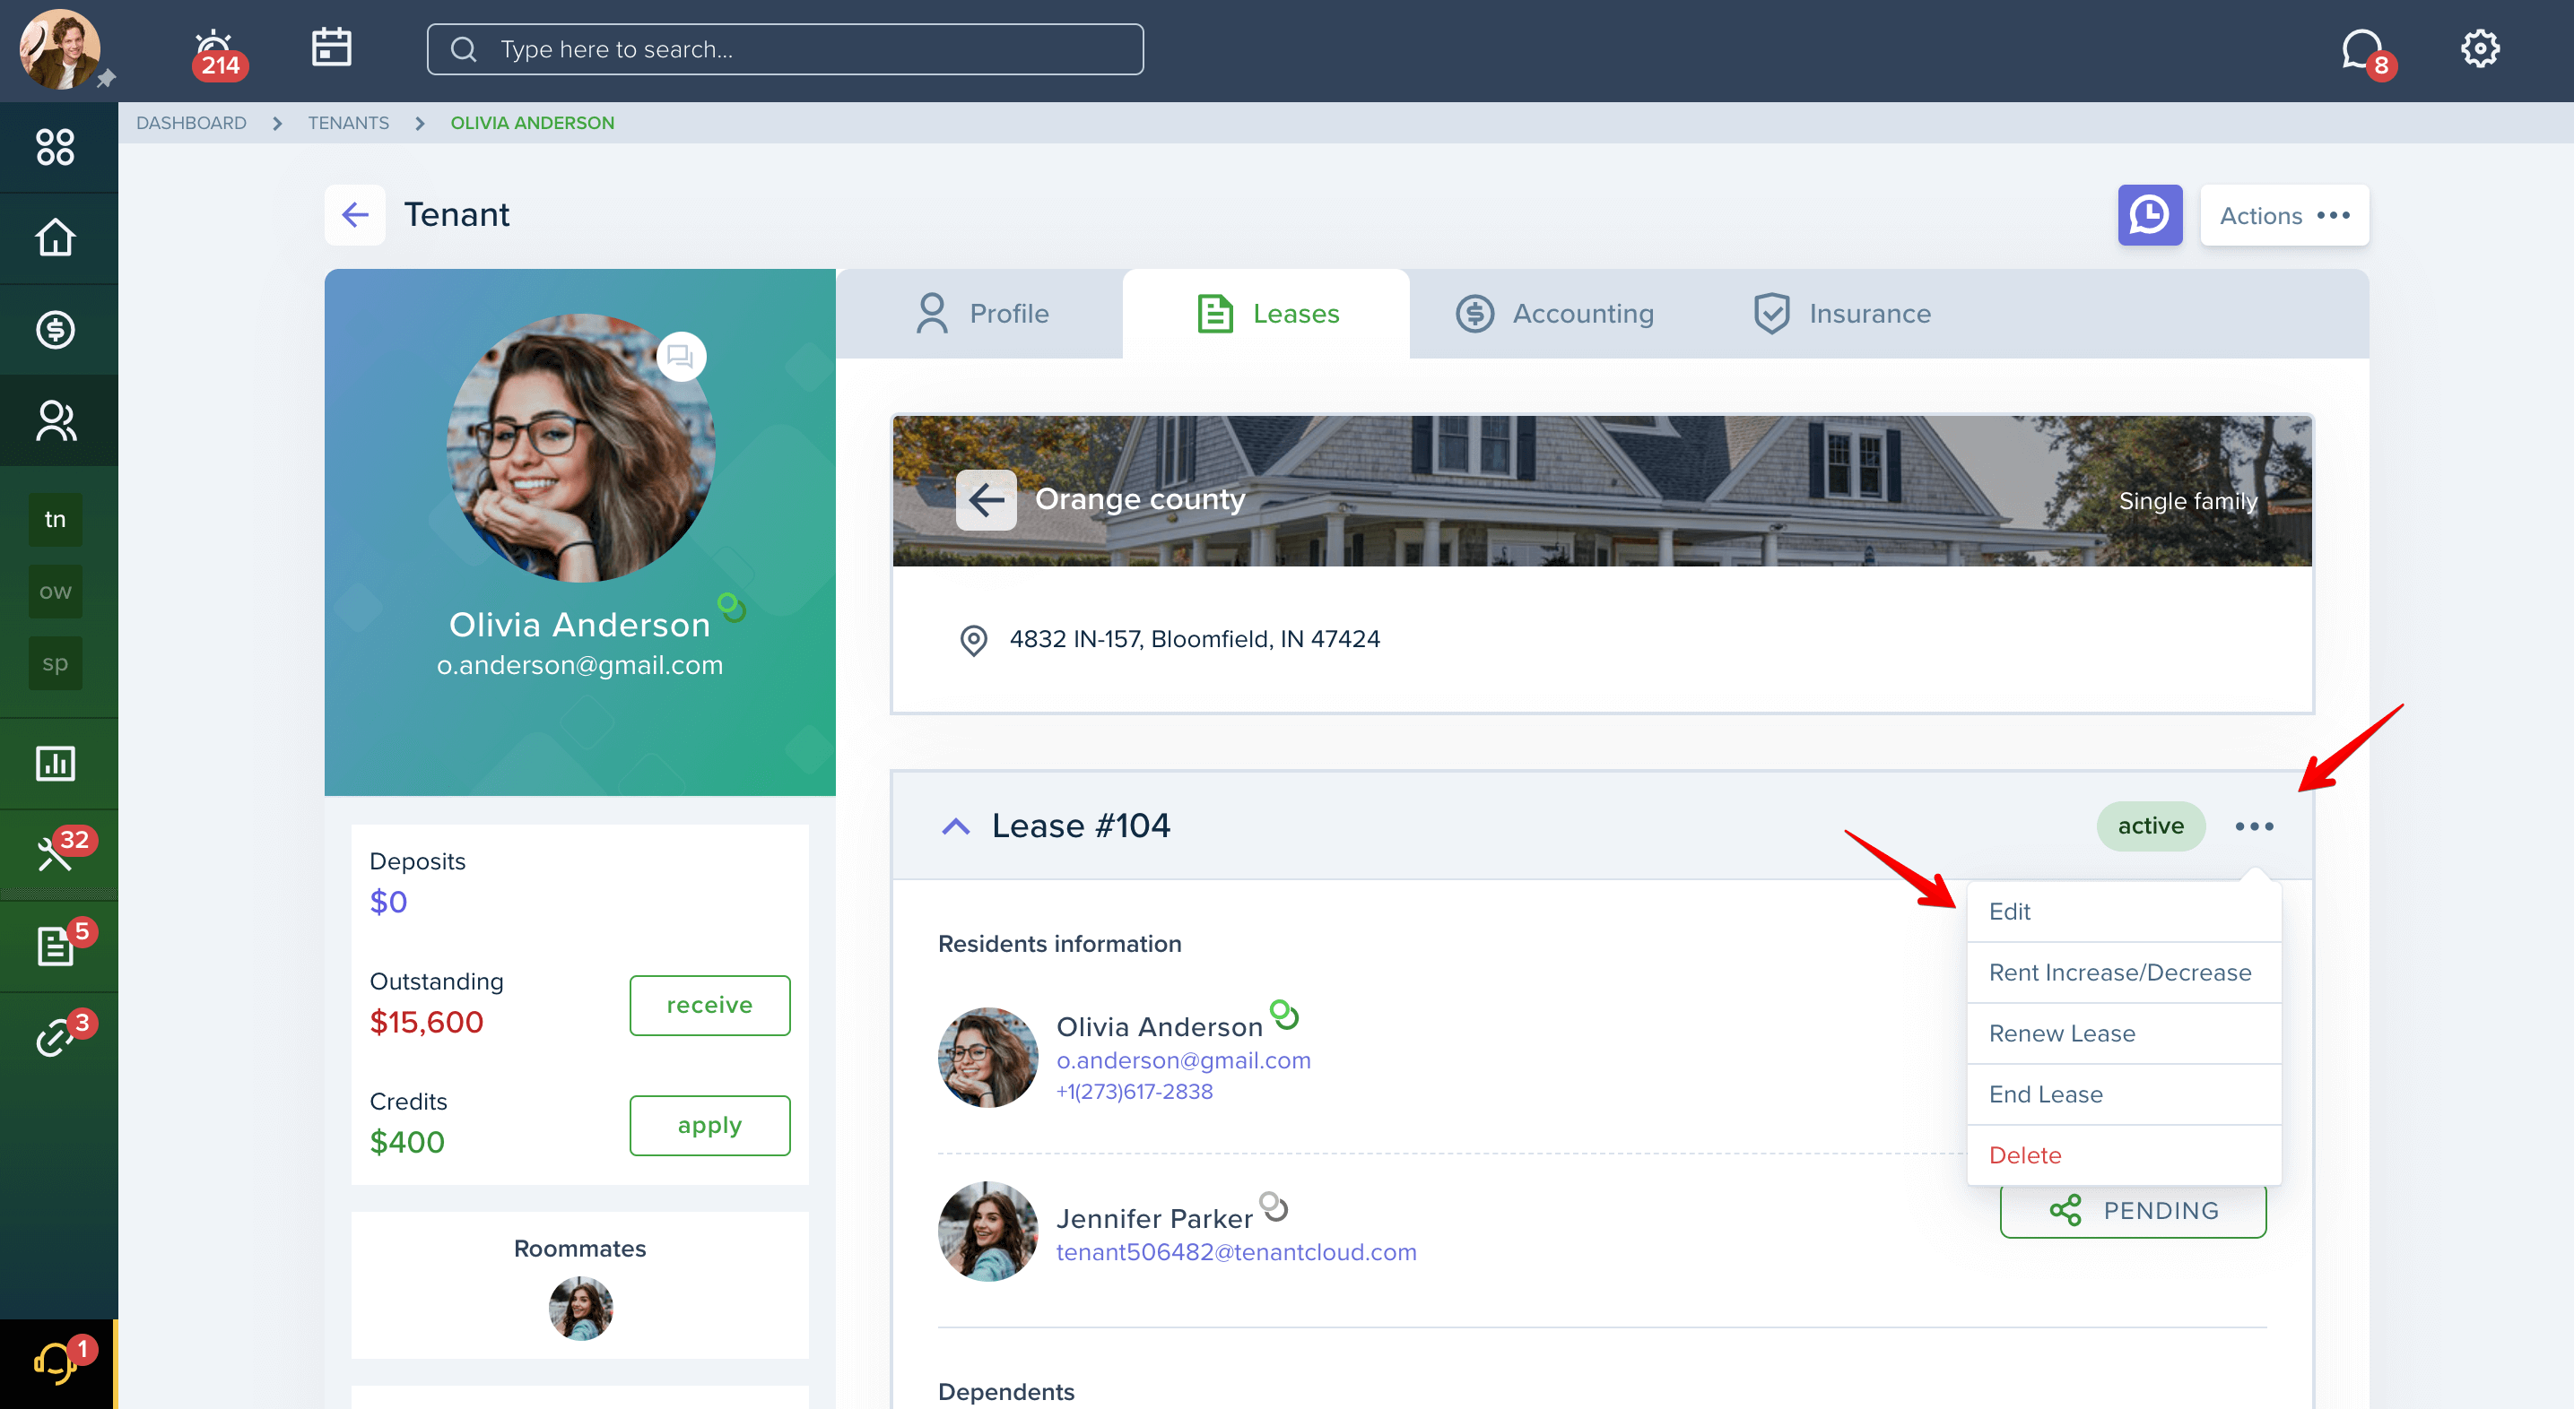Select Edit from the lease menu
2574x1409 pixels.
tap(2124, 912)
